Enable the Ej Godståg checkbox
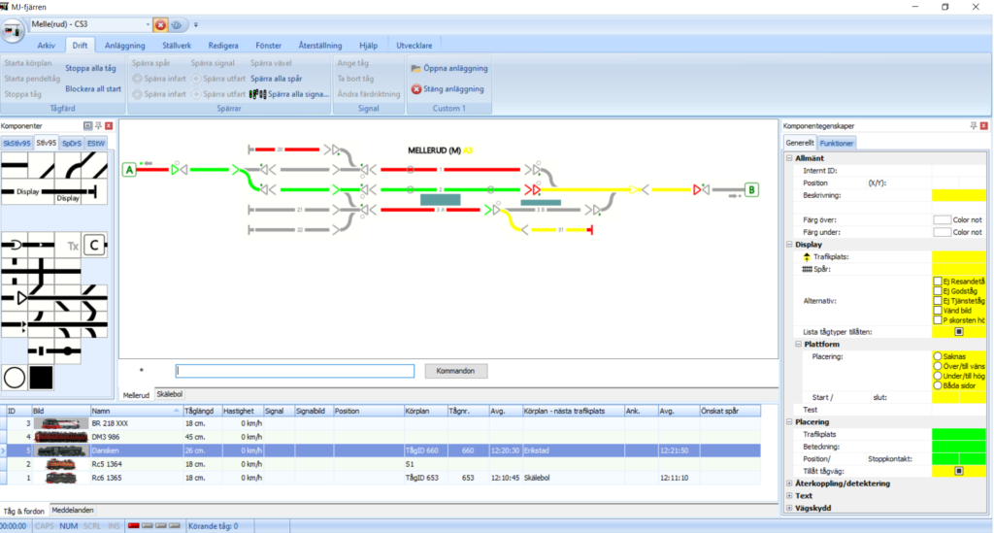This screenshot has height=533, width=994. click(938, 290)
